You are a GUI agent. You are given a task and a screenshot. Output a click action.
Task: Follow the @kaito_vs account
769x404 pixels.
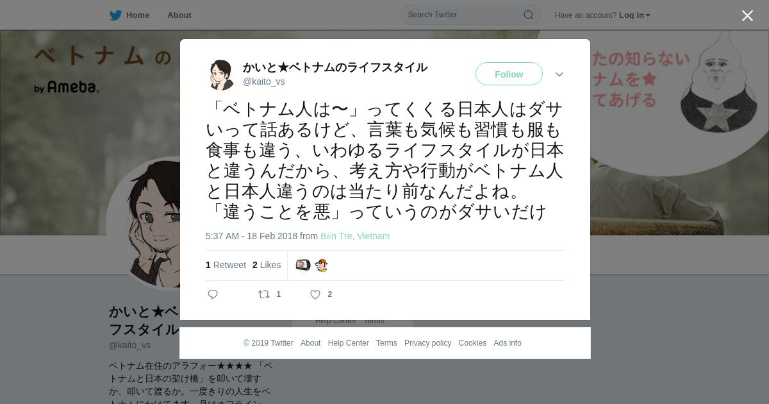click(509, 74)
